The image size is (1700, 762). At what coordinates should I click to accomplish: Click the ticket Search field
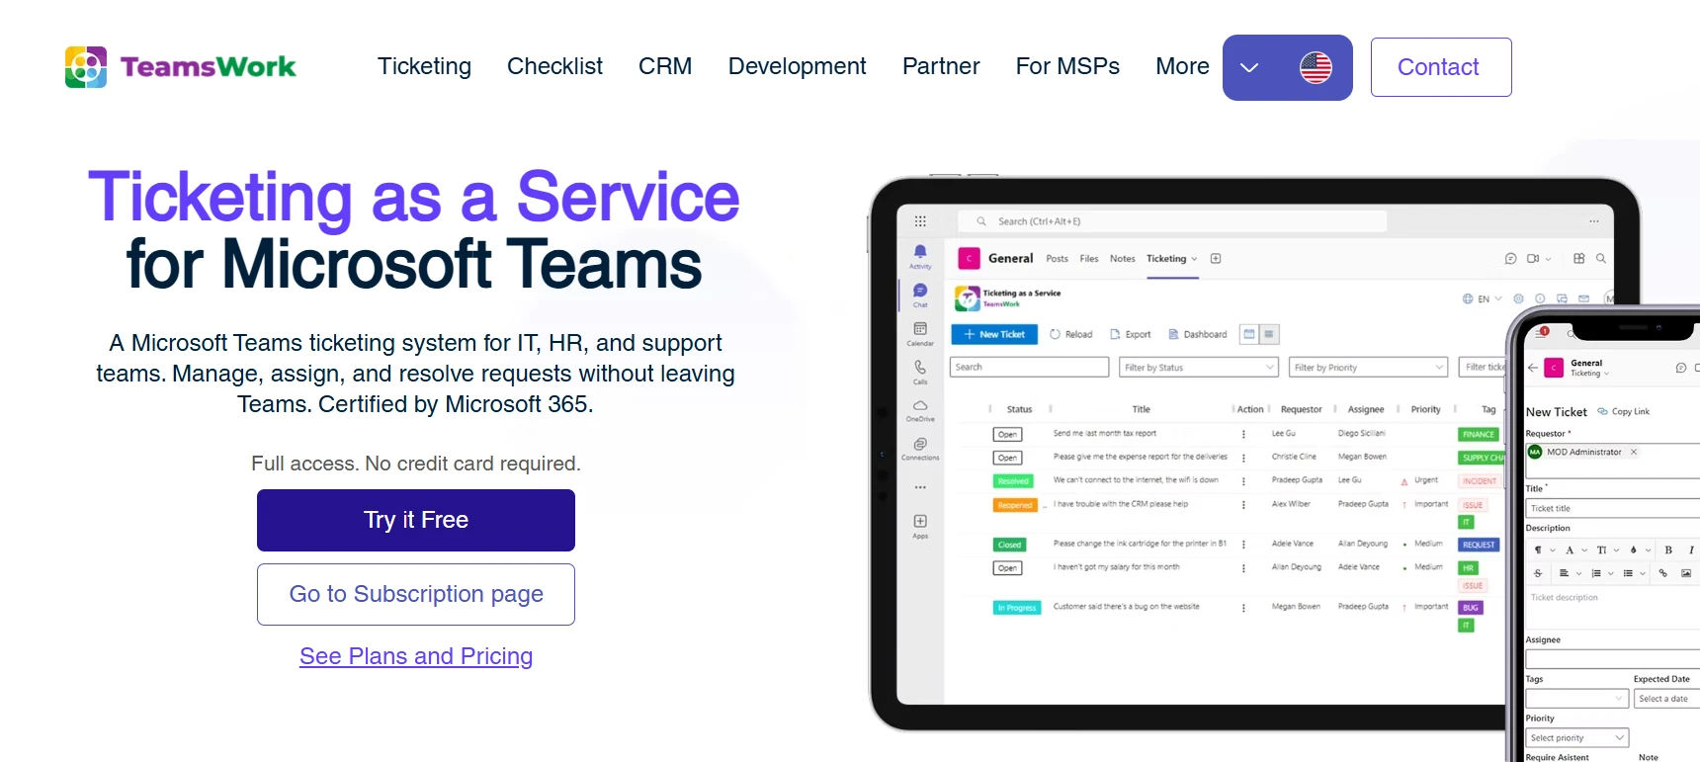(1029, 367)
